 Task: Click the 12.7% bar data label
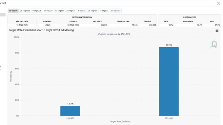(x=70, y=104)
